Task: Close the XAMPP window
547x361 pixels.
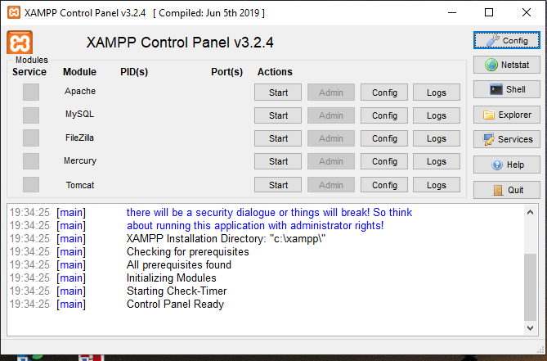Action: coord(527,12)
